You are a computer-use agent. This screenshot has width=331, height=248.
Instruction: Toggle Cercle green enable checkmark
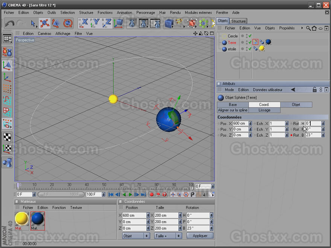click(250, 36)
